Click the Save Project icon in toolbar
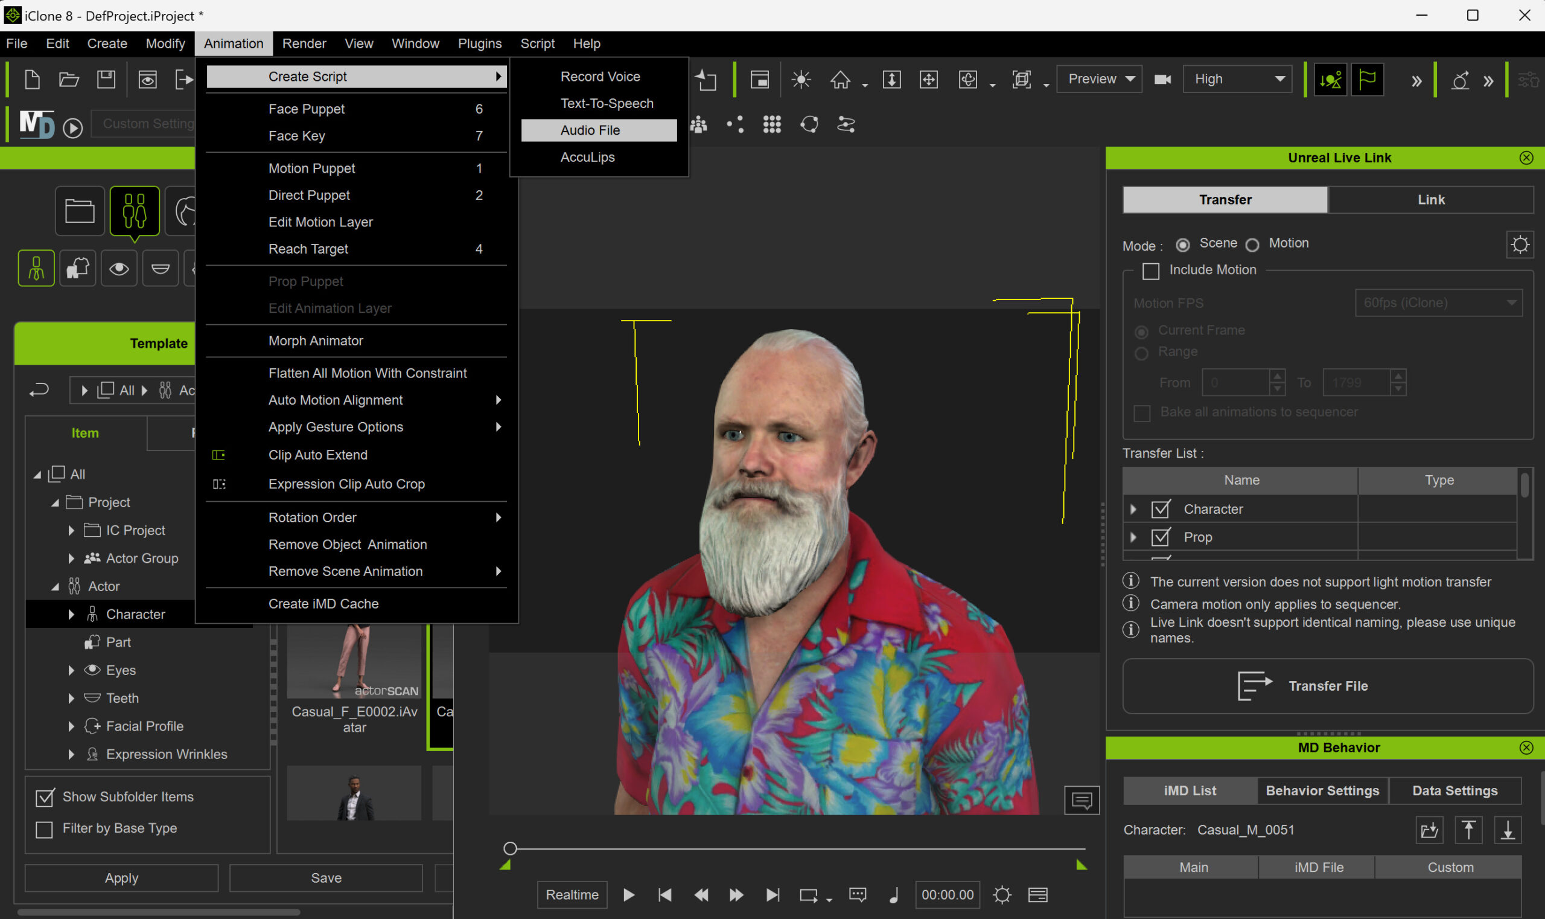The width and height of the screenshot is (1545, 919). coord(106,78)
